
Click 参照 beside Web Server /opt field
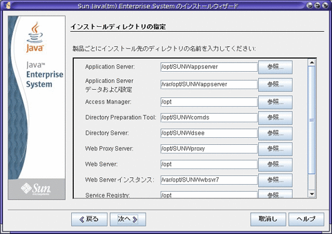click(275, 165)
